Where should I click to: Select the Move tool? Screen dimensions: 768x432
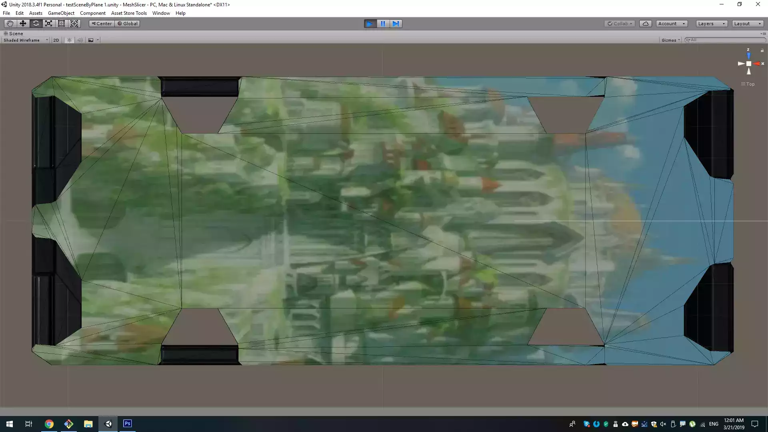(23, 24)
